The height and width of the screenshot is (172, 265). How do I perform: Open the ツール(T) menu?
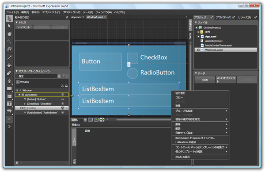pos(88,12)
